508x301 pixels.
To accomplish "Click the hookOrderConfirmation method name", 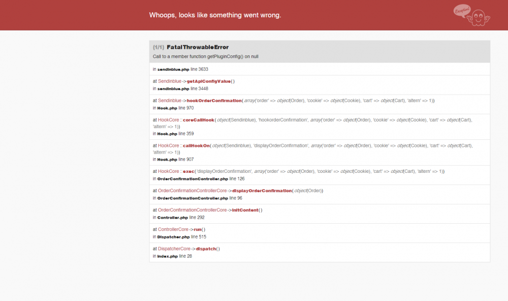I will (214, 100).
